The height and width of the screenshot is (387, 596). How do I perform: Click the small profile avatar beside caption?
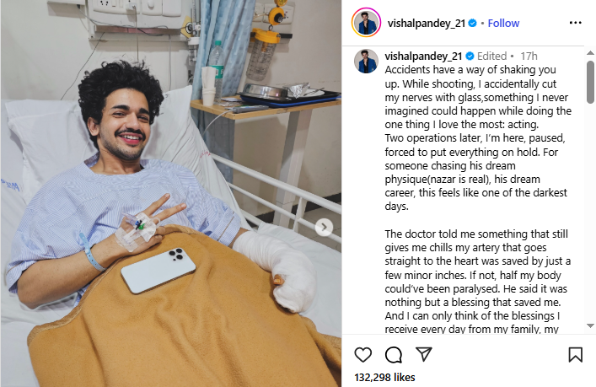pyautogui.click(x=366, y=61)
